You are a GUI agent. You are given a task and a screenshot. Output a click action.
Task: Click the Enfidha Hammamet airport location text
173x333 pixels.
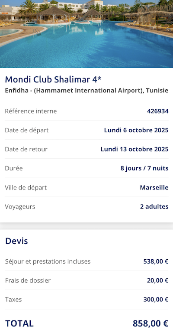tap(86, 91)
